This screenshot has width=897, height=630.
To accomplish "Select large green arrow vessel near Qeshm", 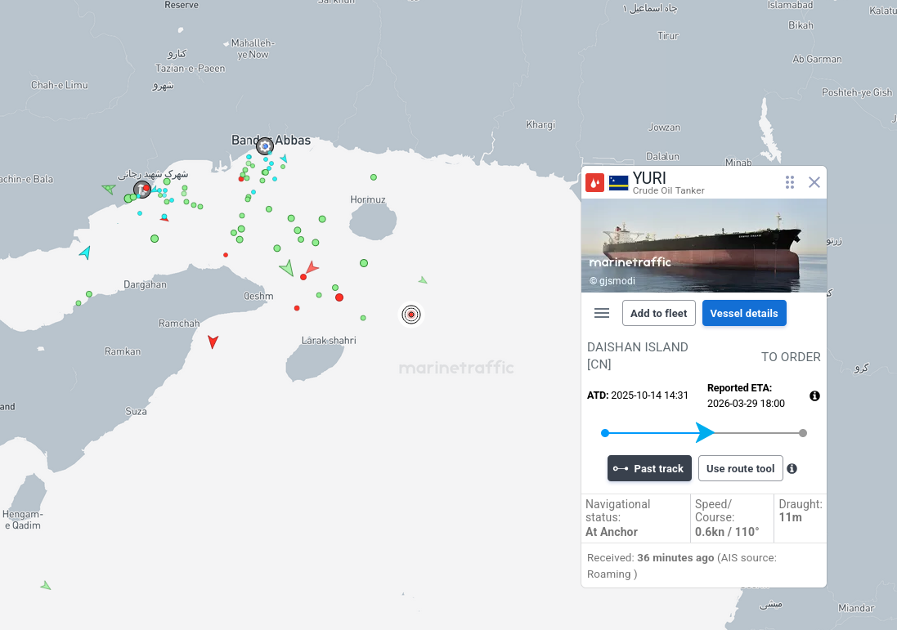I will tap(287, 267).
